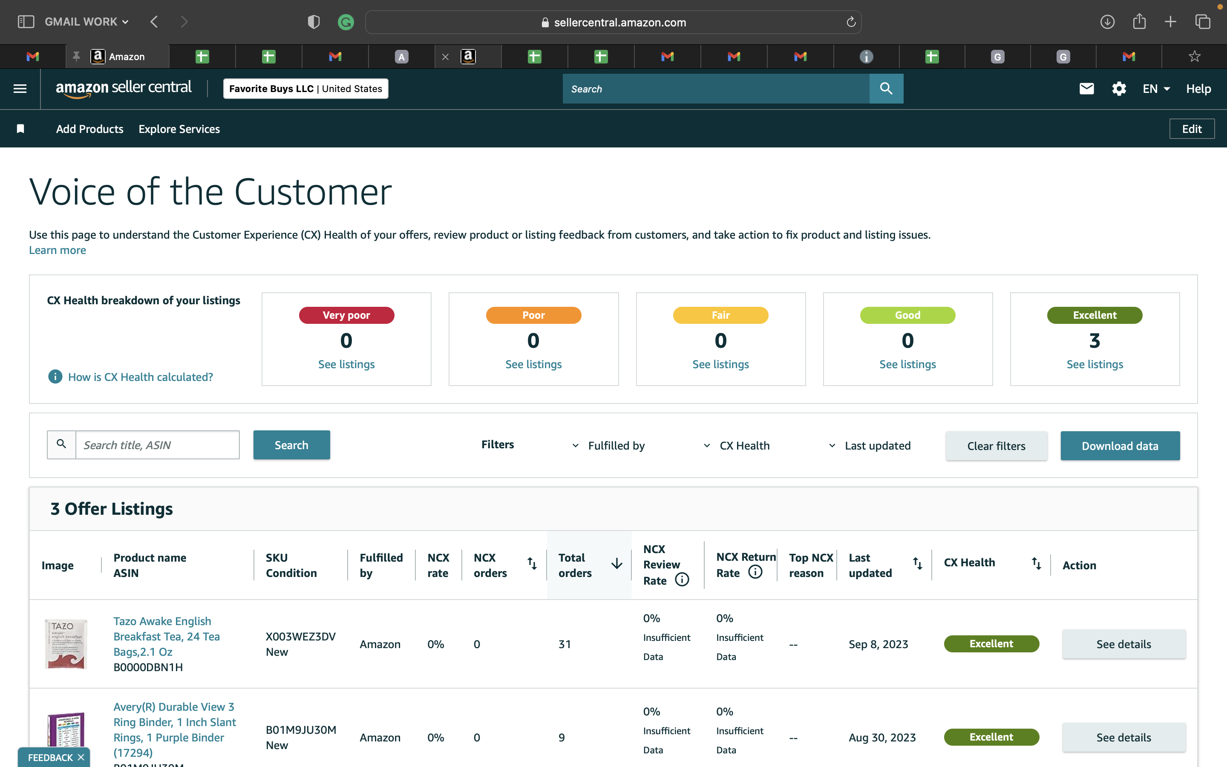Open Favorite Buys LLC account switcher
The width and height of the screenshot is (1227, 767).
point(306,89)
